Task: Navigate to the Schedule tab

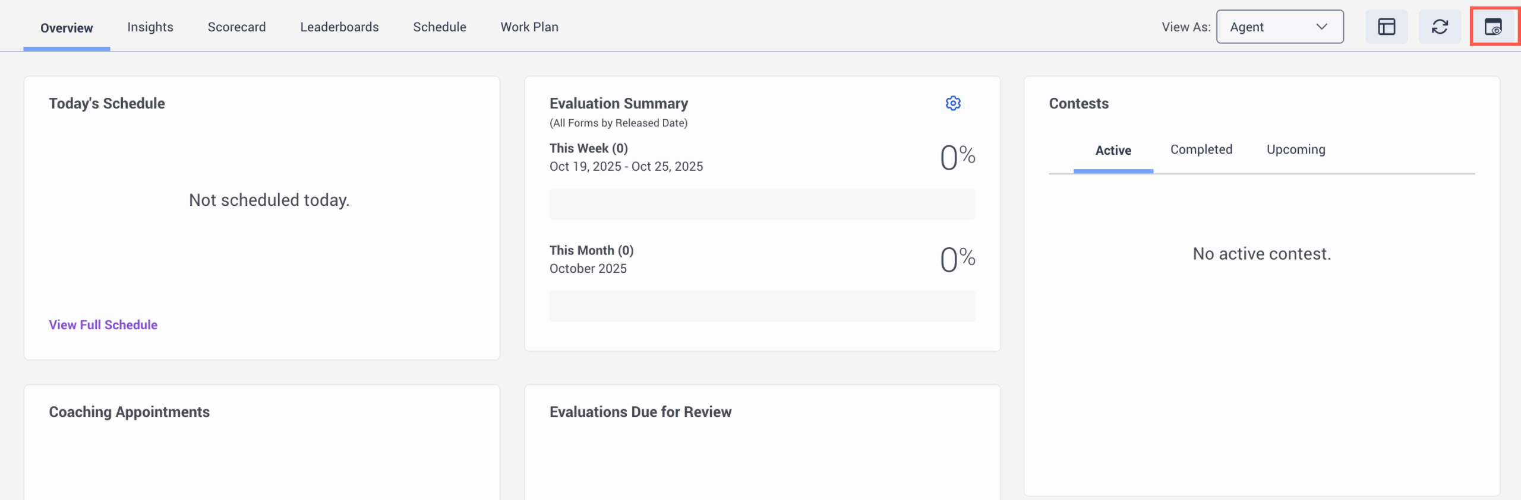Action: click(x=439, y=27)
